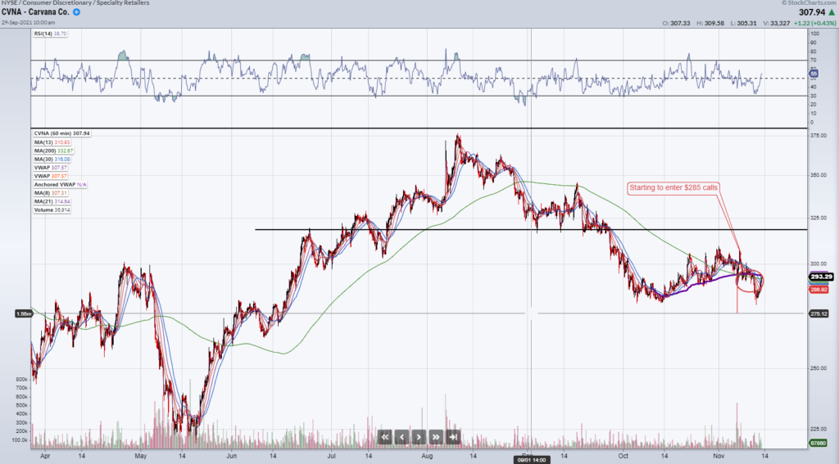Click the green 67860 volume axis tag
This screenshot has height=464, width=839.
tap(818, 444)
